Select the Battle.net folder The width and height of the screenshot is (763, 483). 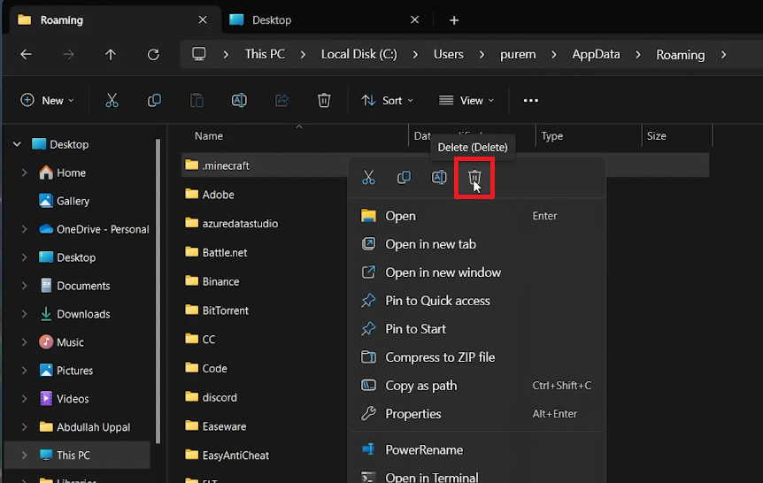pyautogui.click(x=225, y=252)
